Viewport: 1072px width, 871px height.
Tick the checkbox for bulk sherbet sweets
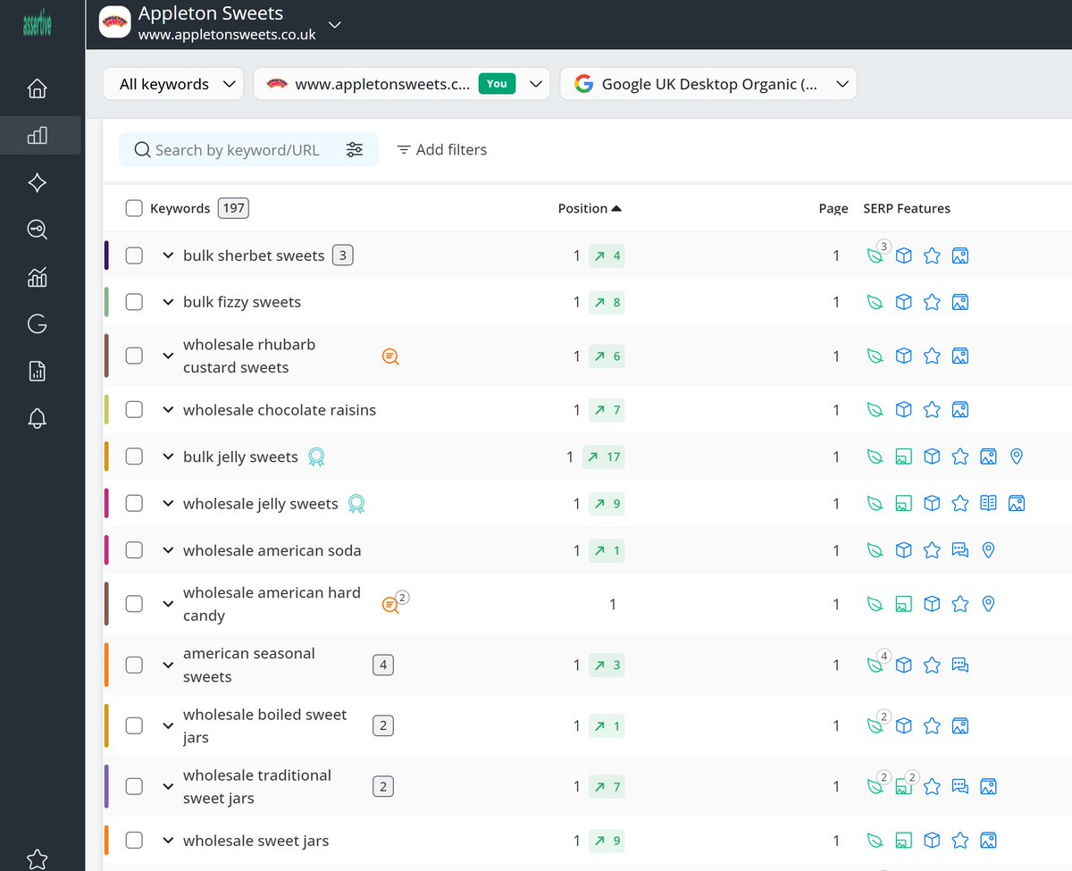click(x=134, y=255)
